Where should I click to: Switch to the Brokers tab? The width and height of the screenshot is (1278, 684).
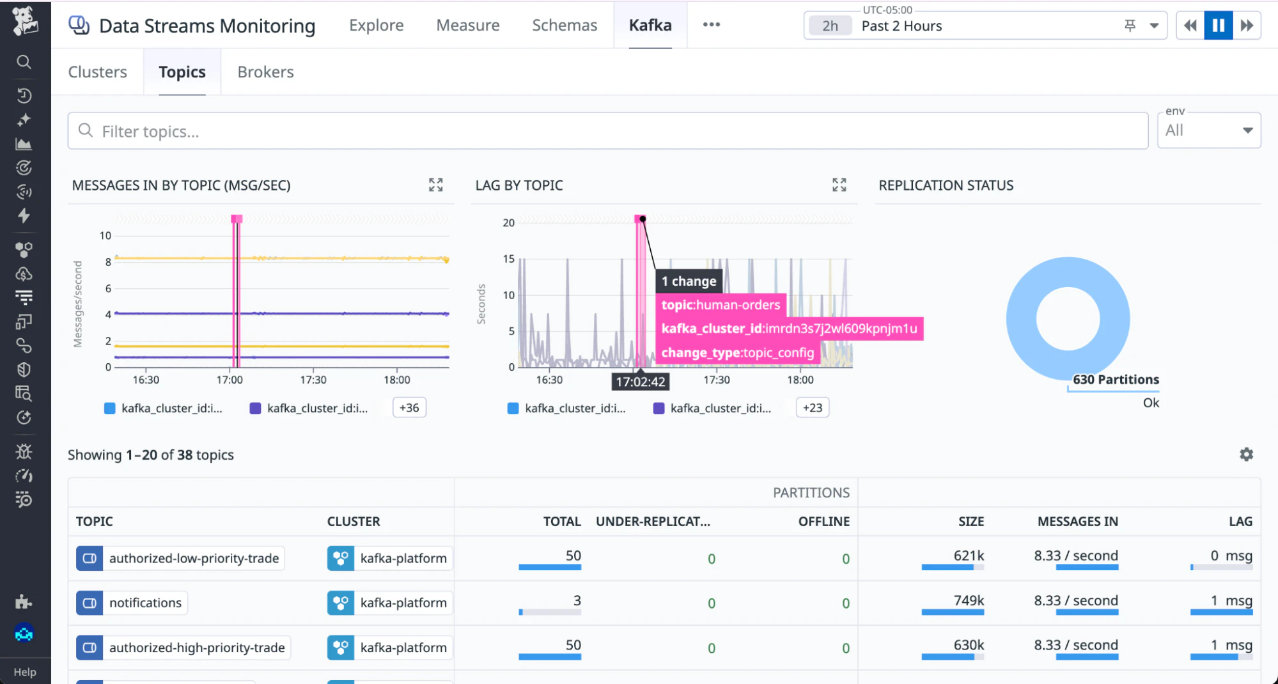pyautogui.click(x=265, y=72)
